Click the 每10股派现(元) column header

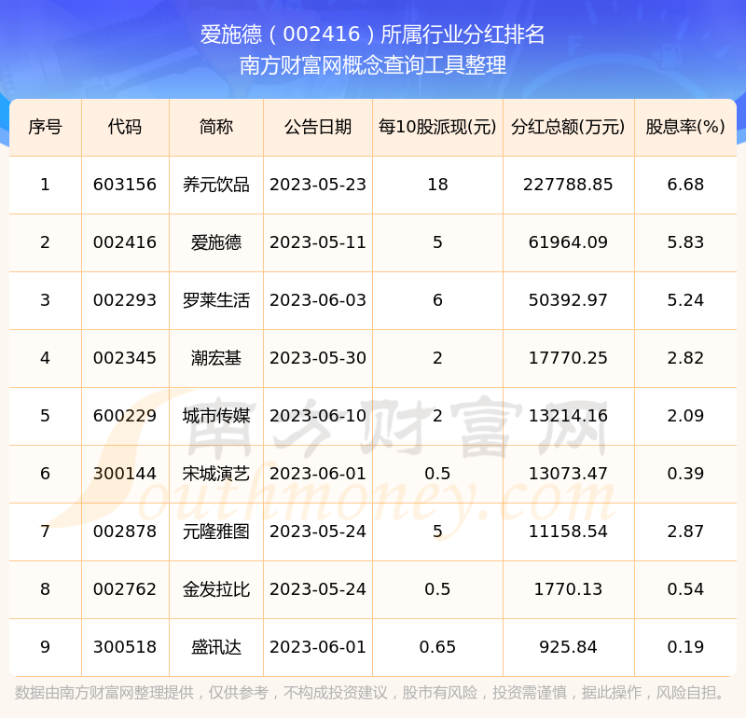tap(437, 127)
